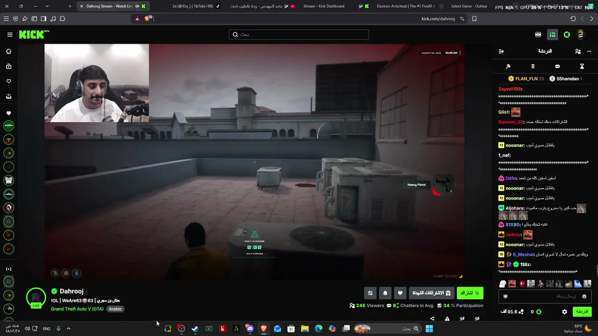The image size is (598, 336).
Task: Follow the channel with the heart button
Action: point(400,293)
